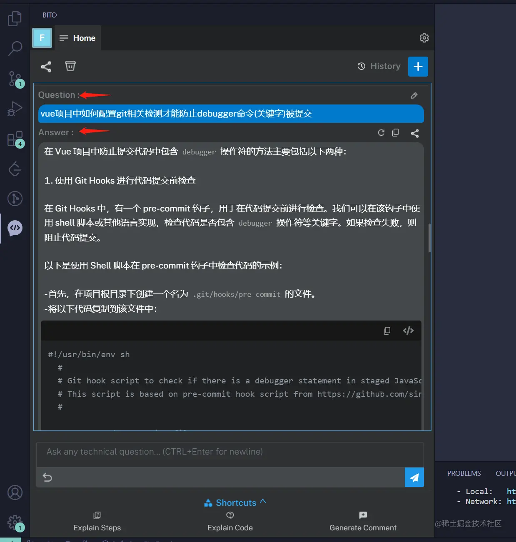
Task: Open Source Control view
Action: tap(15, 78)
